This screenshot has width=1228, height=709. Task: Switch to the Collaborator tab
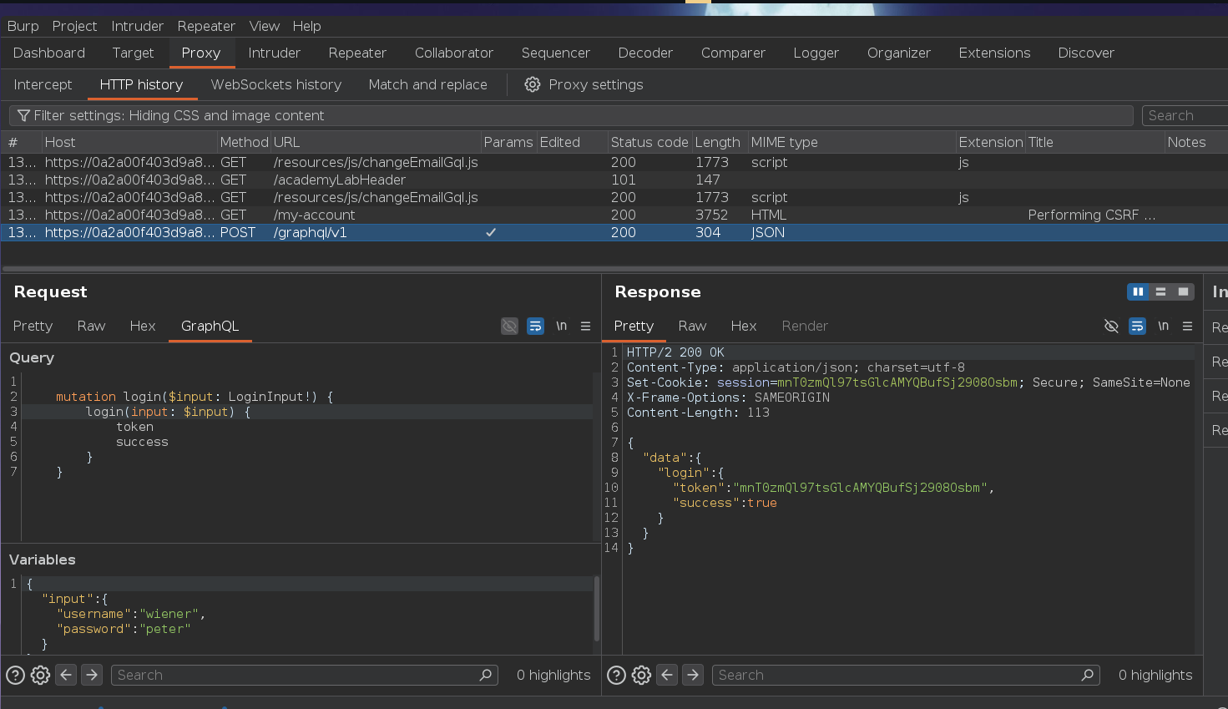coord(454,53)
